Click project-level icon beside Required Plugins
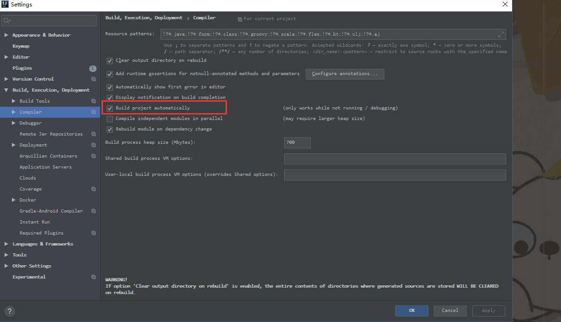 click(93, 233)
